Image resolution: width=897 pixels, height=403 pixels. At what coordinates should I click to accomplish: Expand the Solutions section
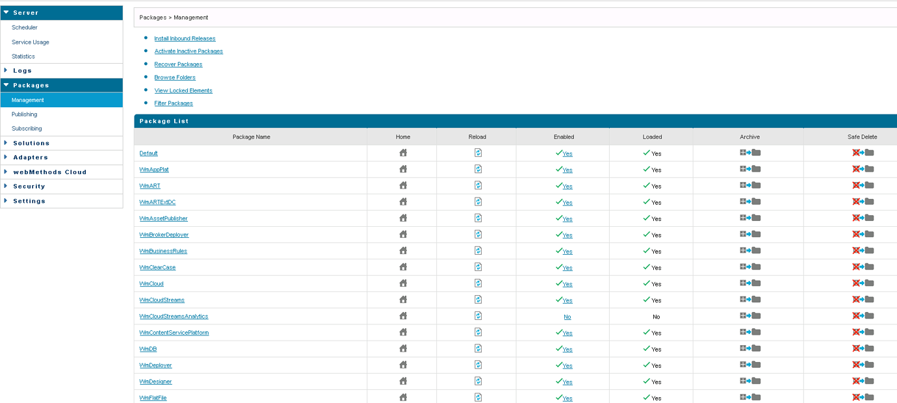coord(62,143)
